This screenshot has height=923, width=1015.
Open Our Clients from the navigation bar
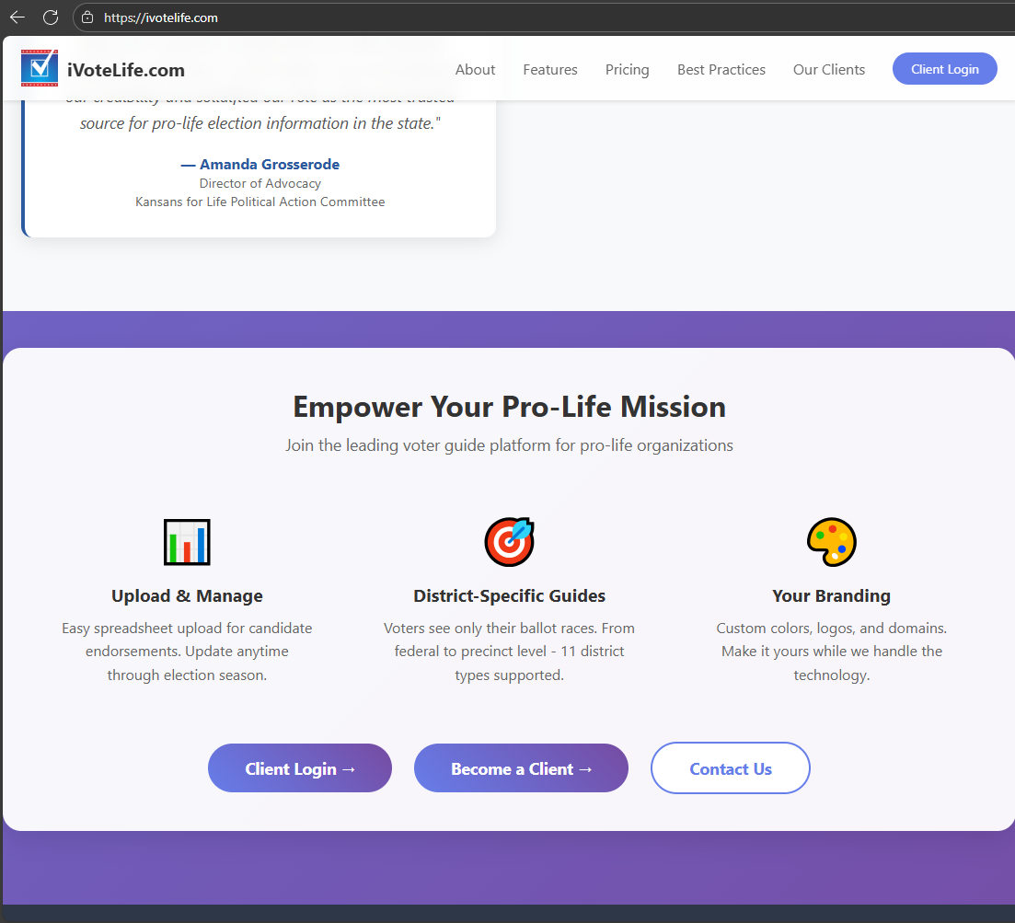829,70
